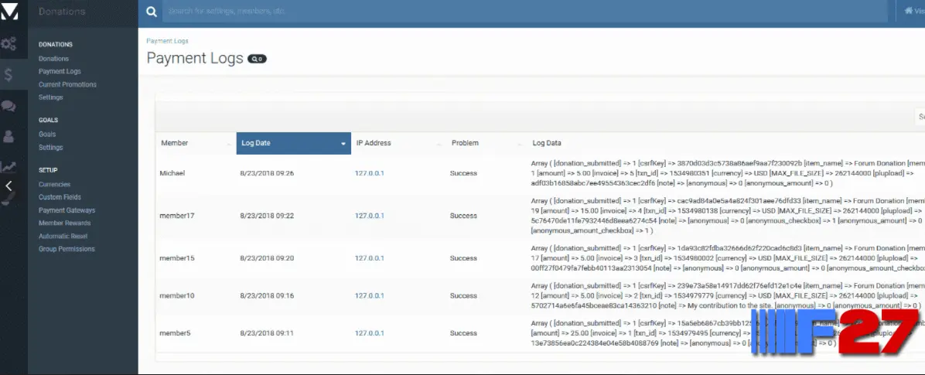Open the Members person icon in sidebar

point(9,136)
